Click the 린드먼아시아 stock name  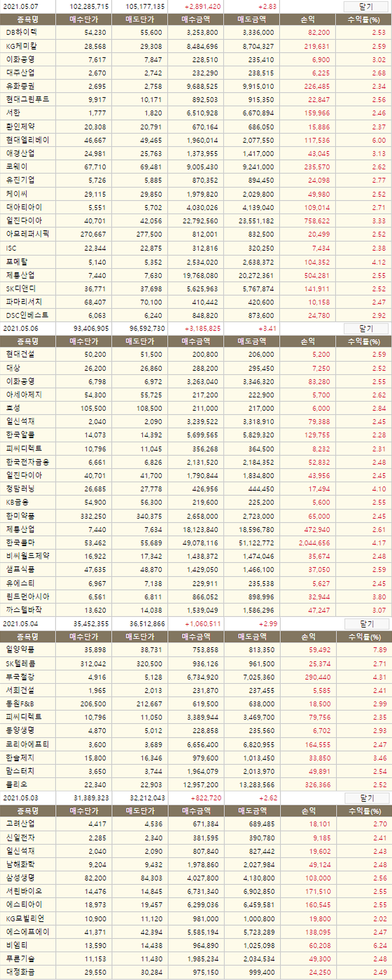coord(27,597)
